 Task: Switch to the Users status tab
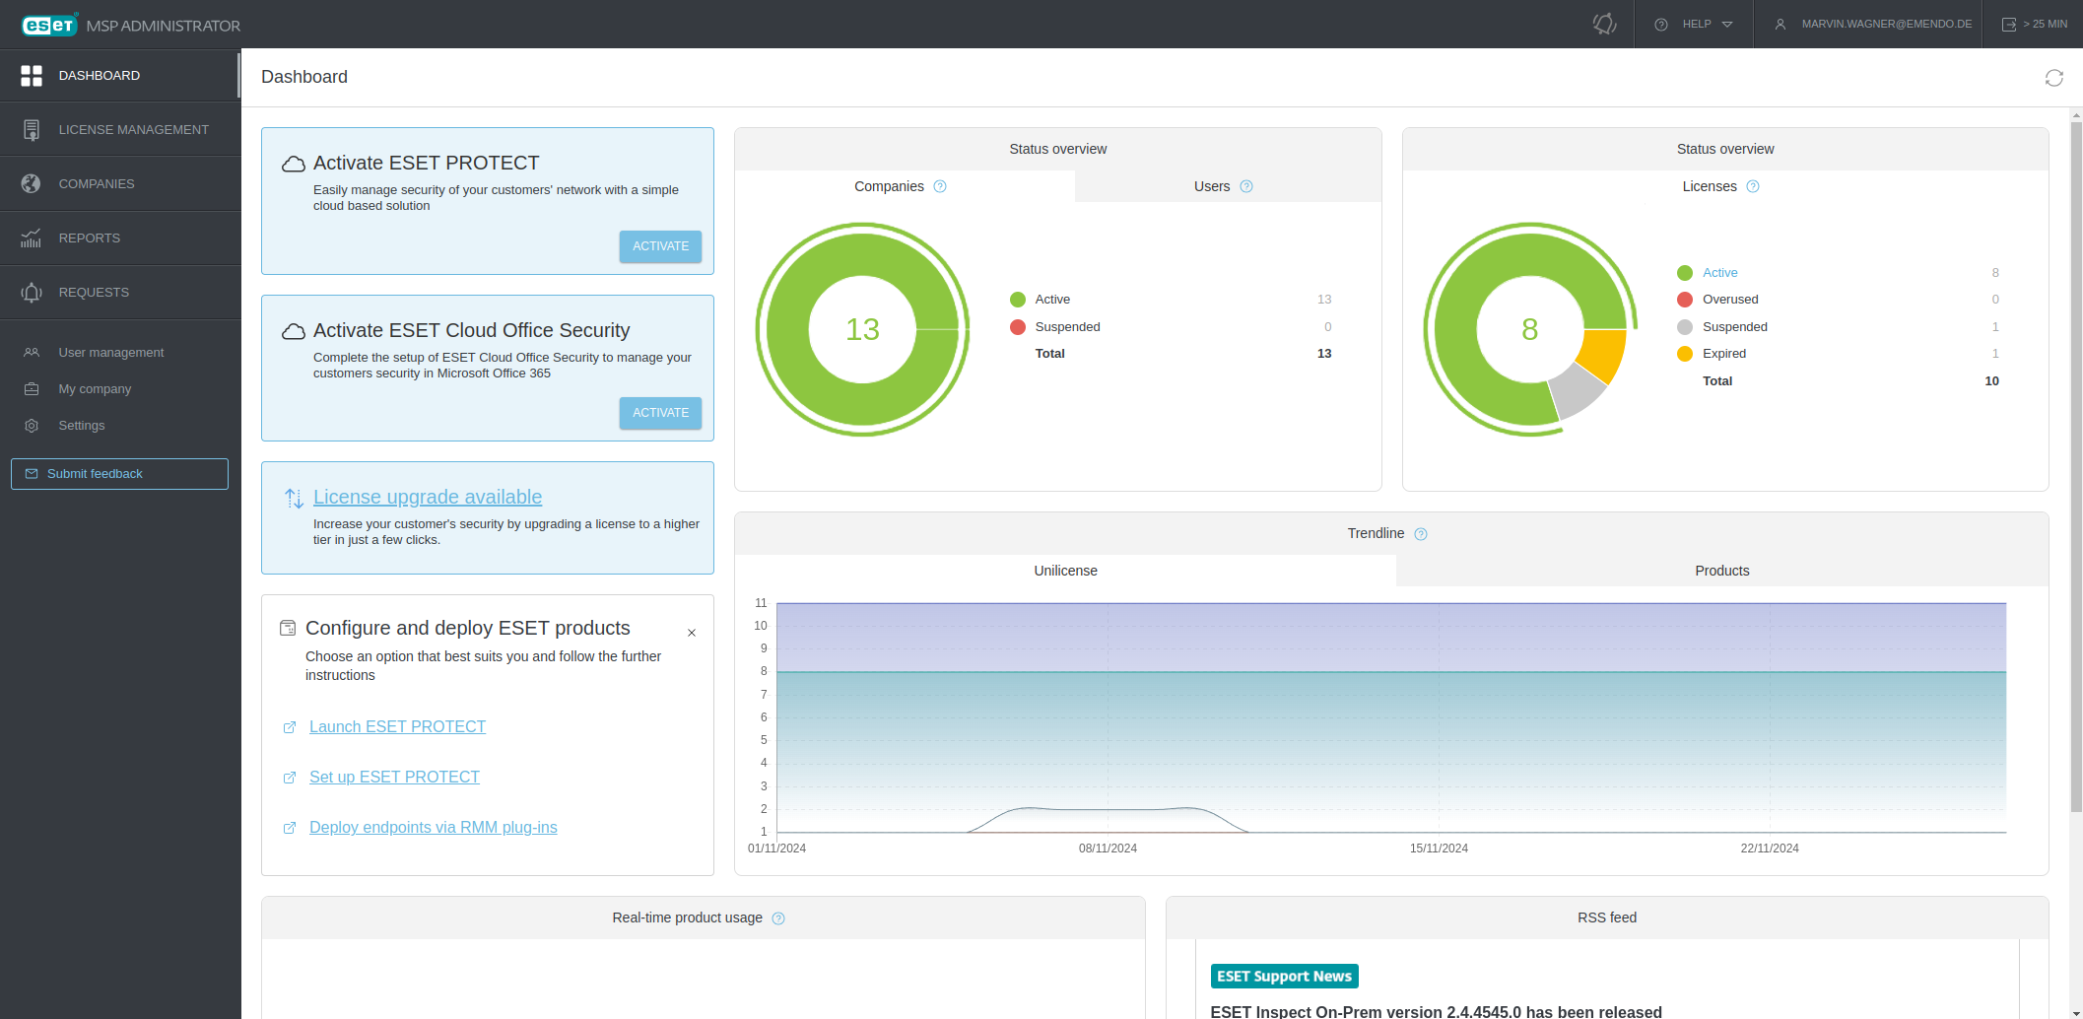(1228, 186)
